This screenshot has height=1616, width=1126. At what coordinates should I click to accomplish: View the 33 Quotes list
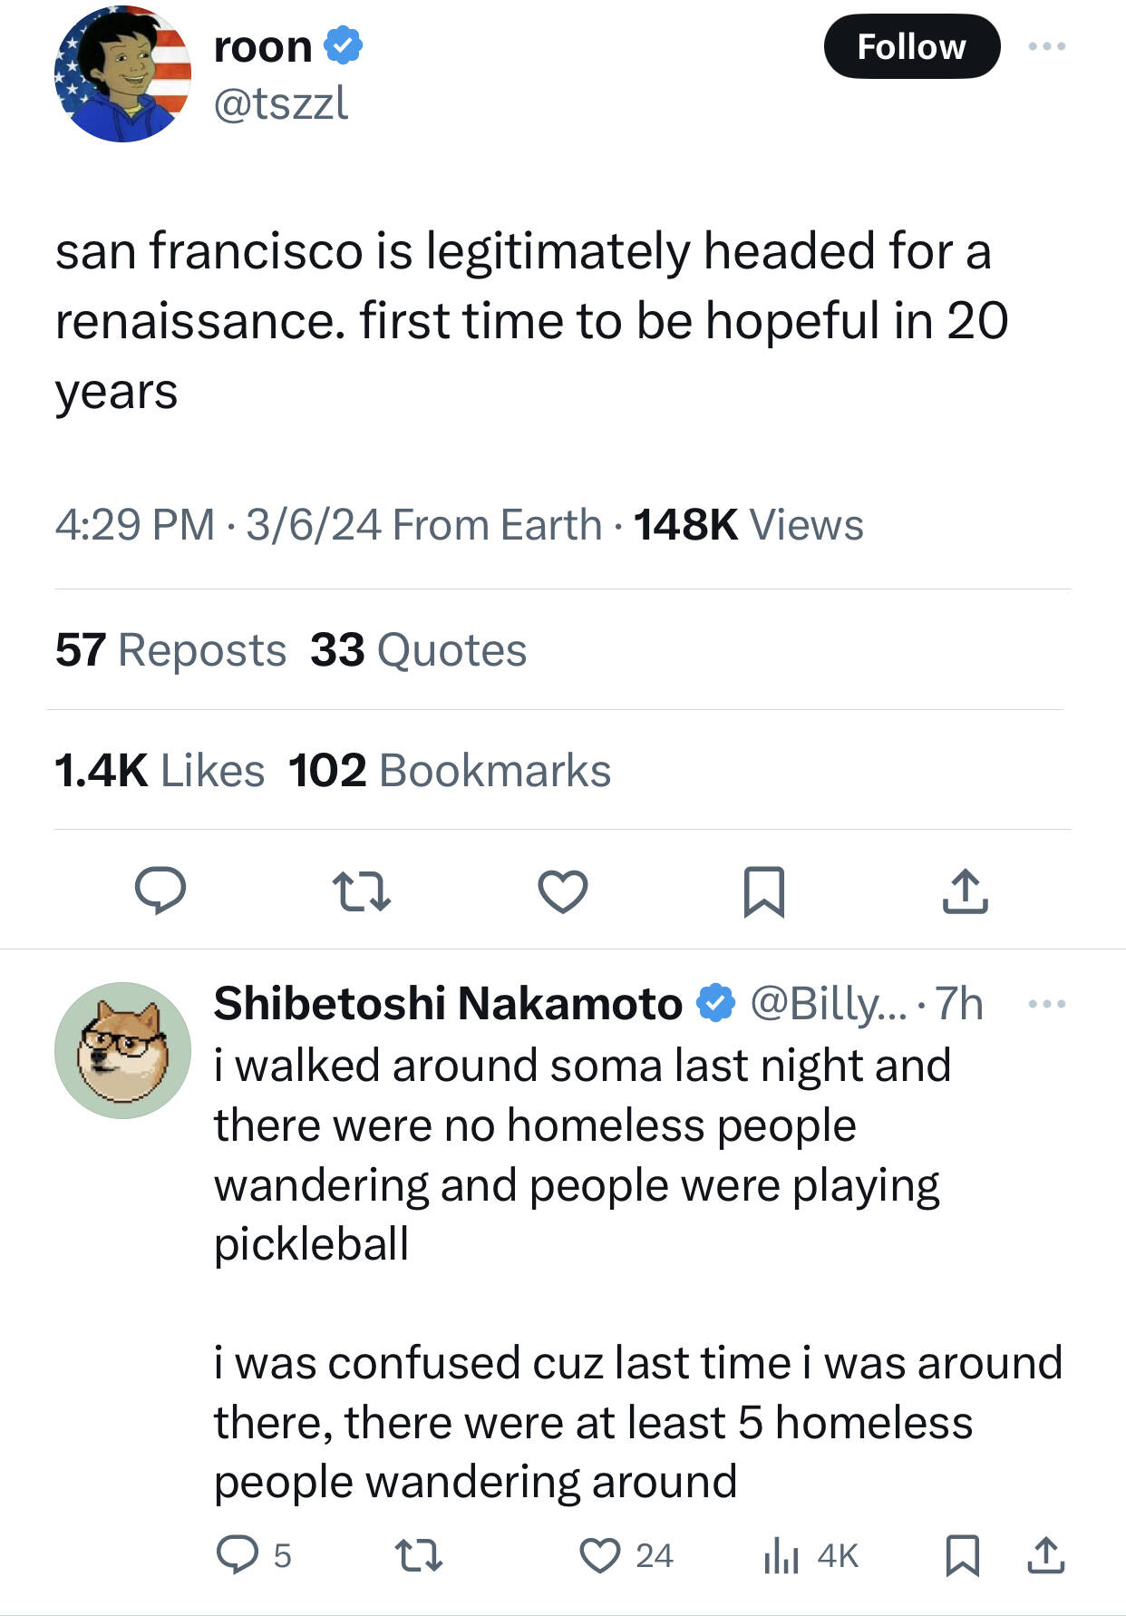(418, 649)
